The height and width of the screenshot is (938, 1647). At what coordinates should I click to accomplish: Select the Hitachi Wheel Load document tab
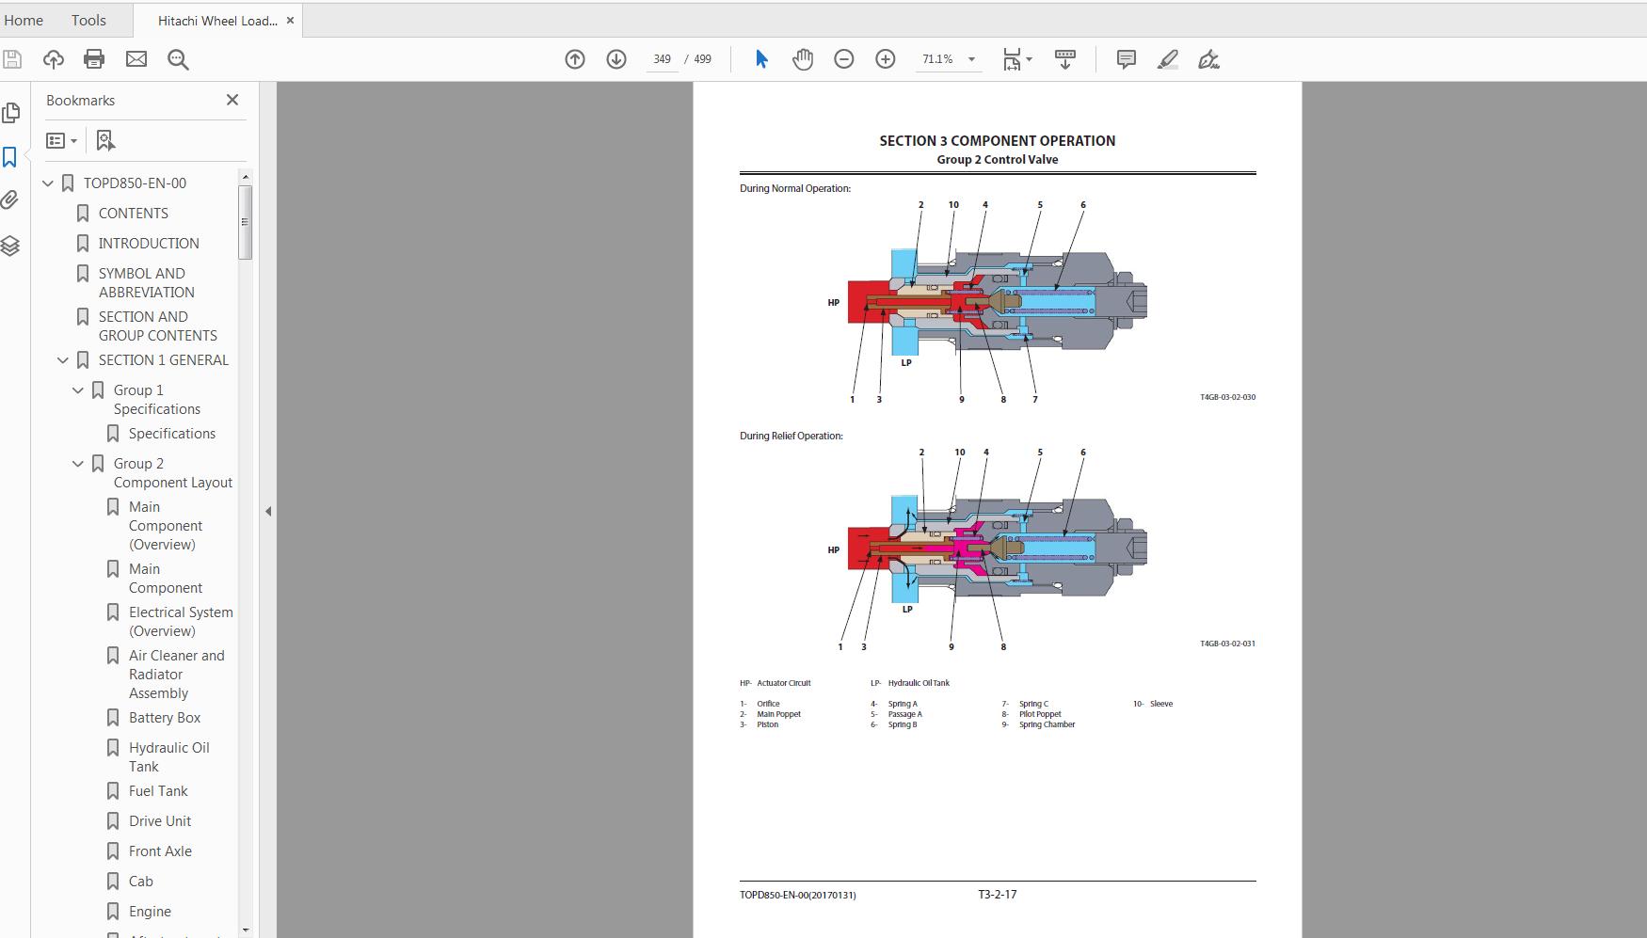(x=217, y=20)
